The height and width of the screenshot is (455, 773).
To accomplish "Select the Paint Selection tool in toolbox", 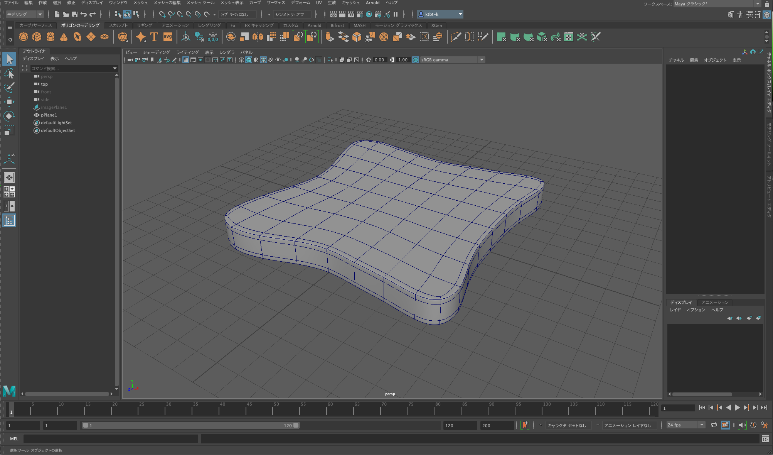I will coord(9,88).
